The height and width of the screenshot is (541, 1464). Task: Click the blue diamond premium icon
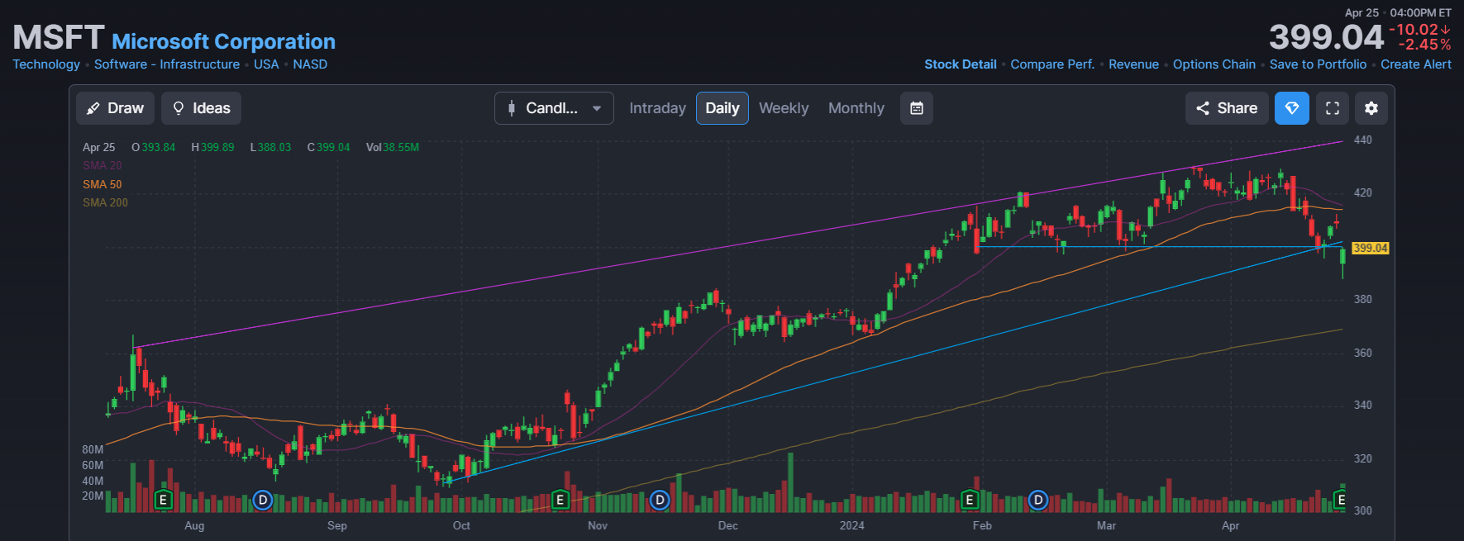1292,108
